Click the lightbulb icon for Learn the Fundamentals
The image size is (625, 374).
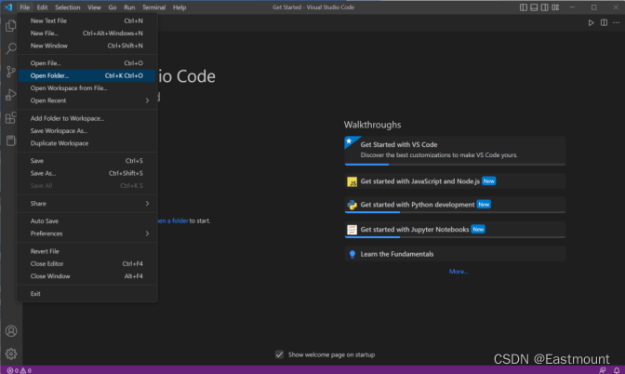pyautogui.click(x=352, y=254)
